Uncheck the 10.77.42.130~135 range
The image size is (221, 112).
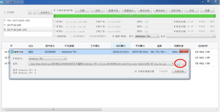(5, 30)
